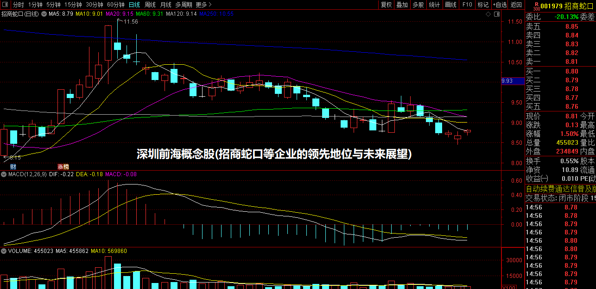Select the 卖三 8.83 order row
This screenshot has width=596, height=289.
(x=560, y=44)
